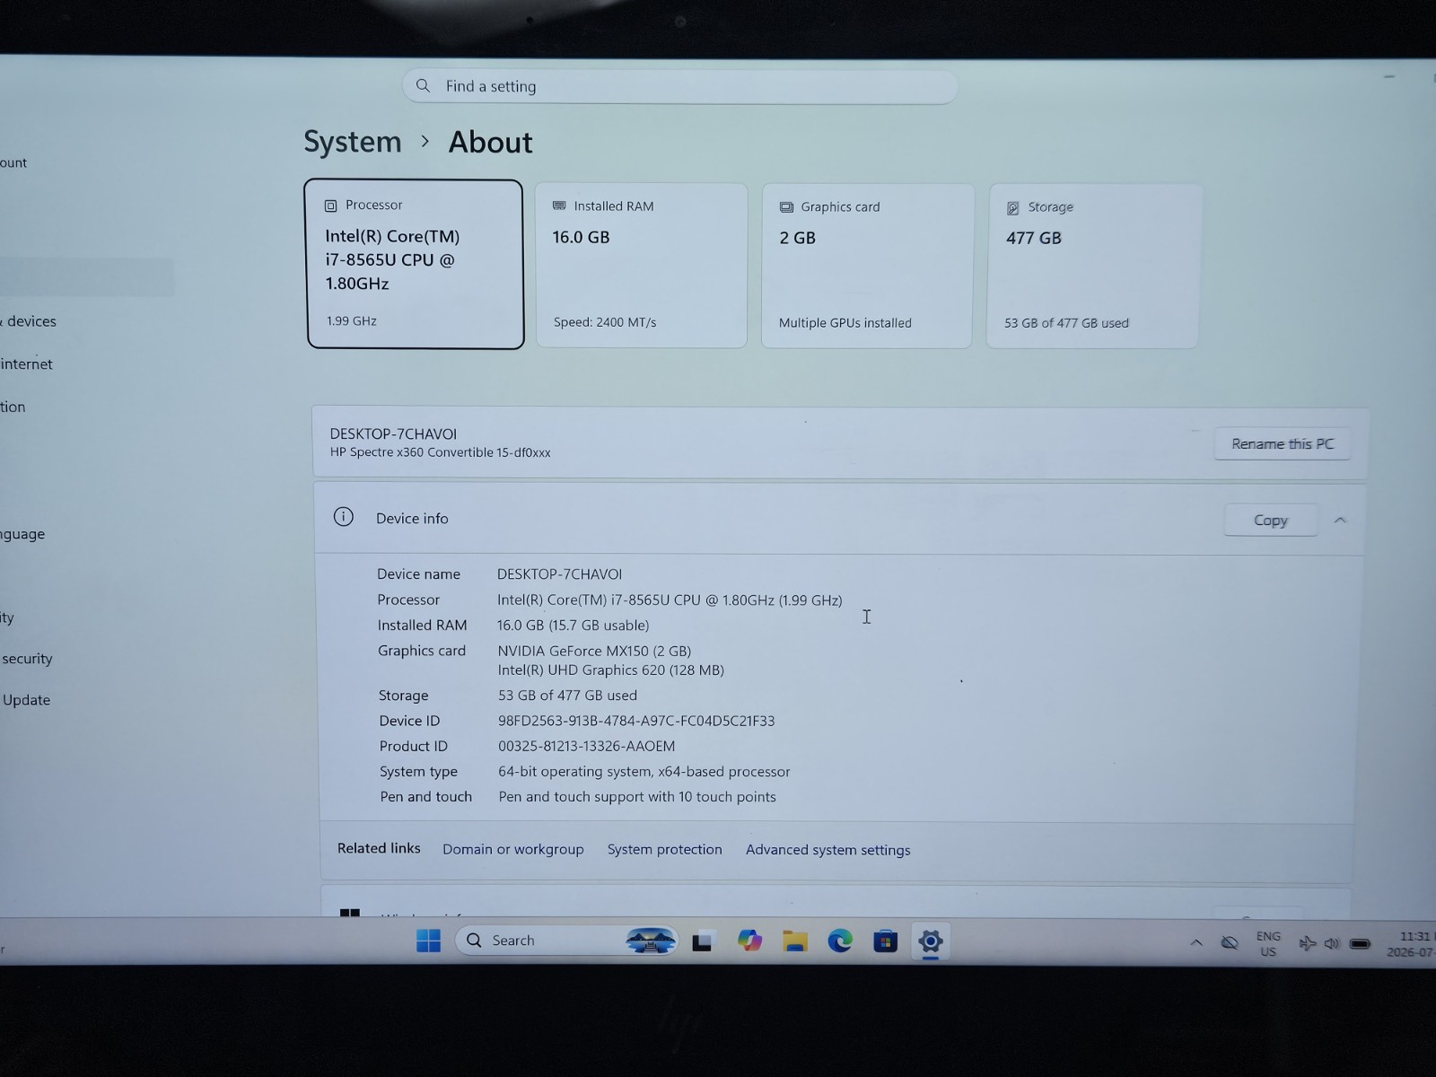Click airplane mode network tray icon
This screenshot has width=1436, height=1077.
pos(1307,943)
